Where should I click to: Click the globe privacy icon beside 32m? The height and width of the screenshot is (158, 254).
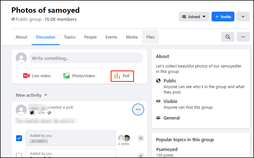(x=49, y=113)
